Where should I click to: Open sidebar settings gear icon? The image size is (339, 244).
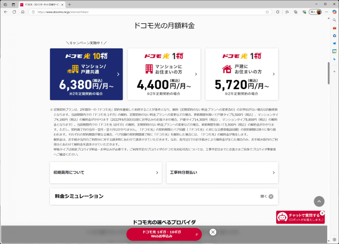click(334, 239)
